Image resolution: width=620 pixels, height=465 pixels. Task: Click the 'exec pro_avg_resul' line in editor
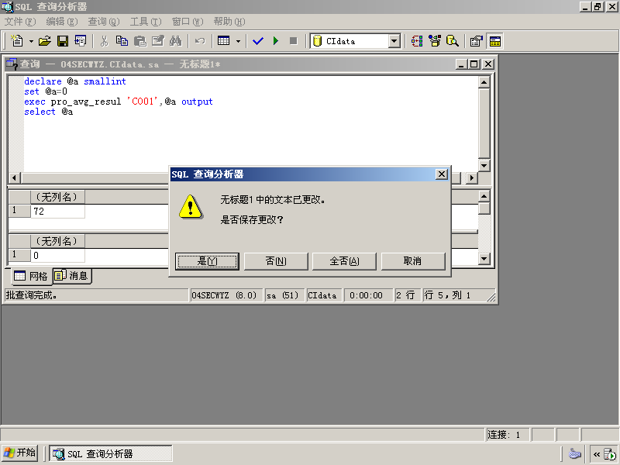(x=119, y=102)
